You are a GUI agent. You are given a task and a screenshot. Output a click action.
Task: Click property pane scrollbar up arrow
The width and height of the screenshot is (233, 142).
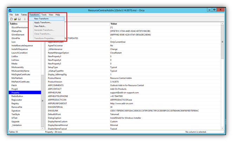coord(222,24)
